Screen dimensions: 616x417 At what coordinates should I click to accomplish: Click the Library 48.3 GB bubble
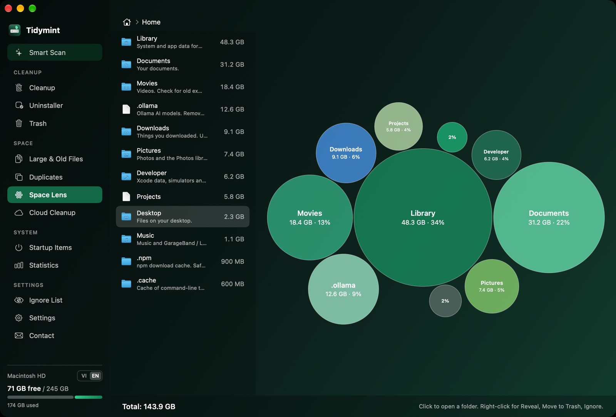pos(423,217)
